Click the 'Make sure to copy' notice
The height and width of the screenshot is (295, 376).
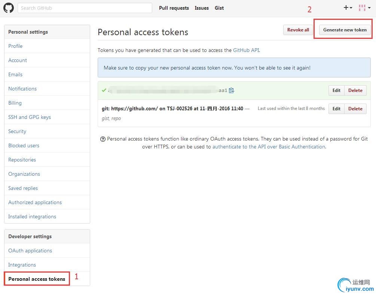coord(234,68)
